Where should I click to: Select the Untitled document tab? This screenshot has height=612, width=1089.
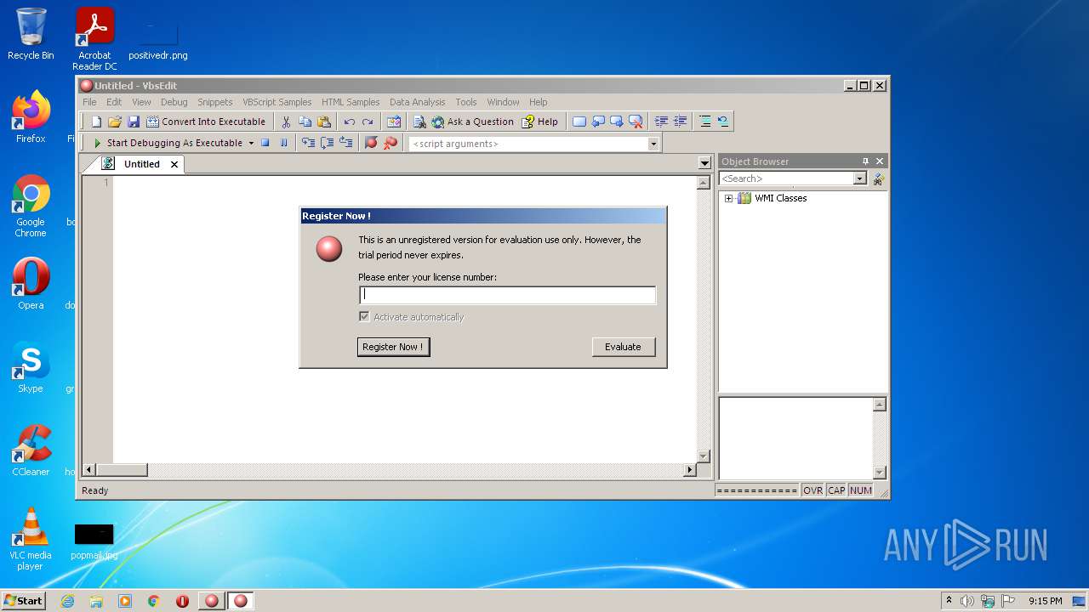click(x=141, y=164)
